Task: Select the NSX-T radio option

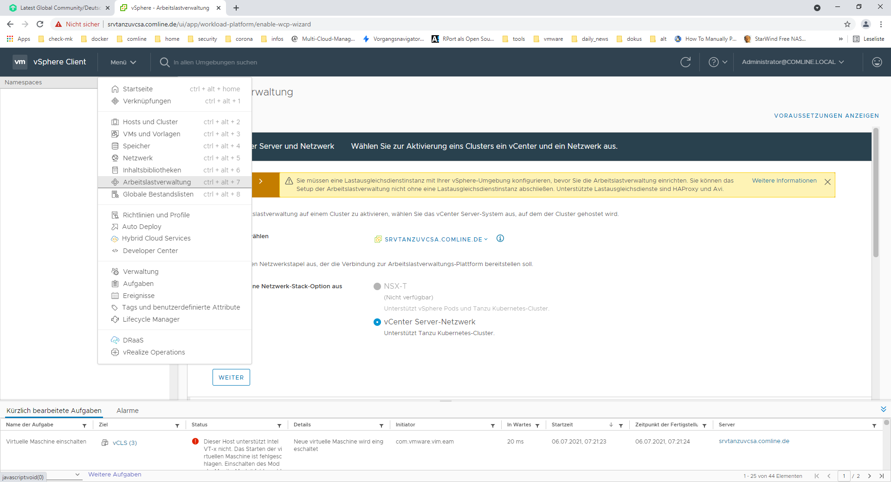Action: pyautogui.click(x=377, y=286)
